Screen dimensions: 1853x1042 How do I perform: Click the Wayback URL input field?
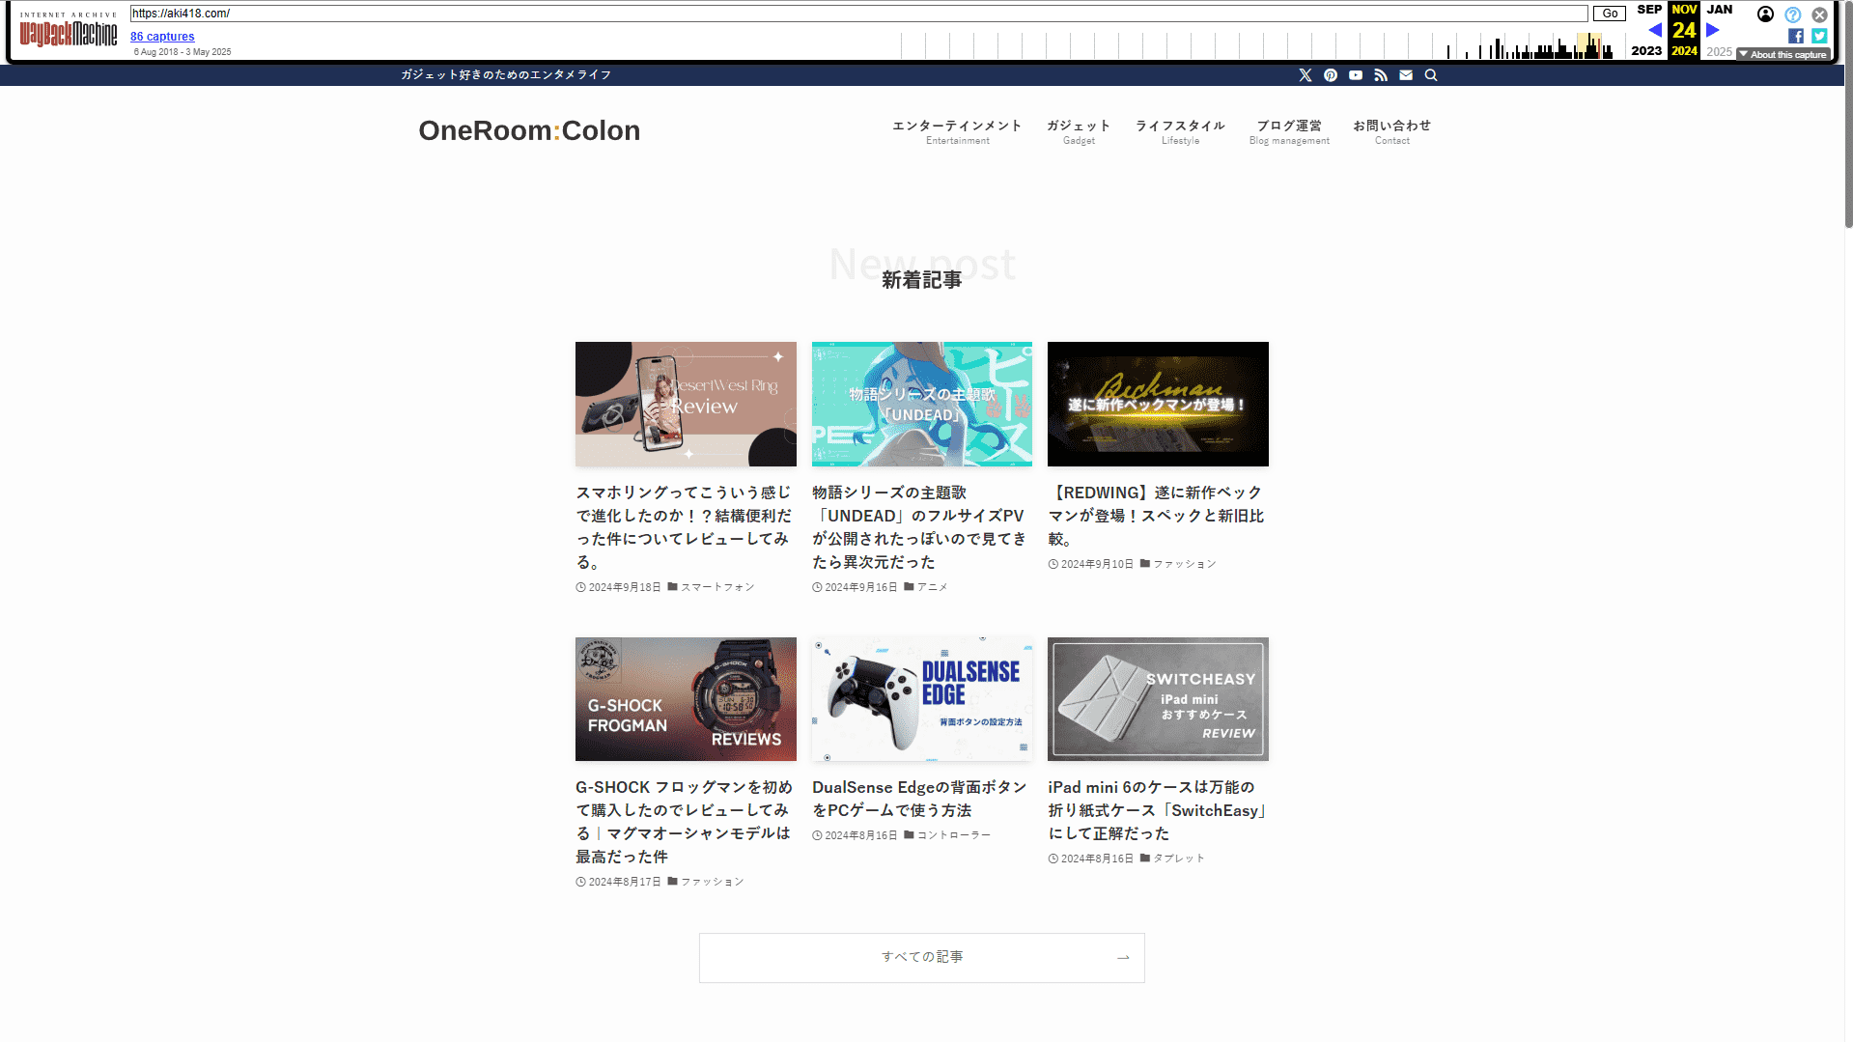(858, 14)
